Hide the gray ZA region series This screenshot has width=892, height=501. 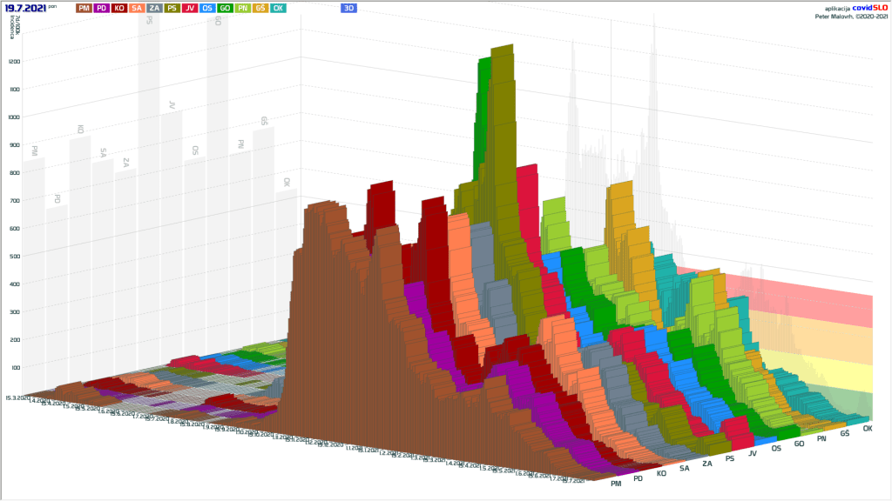154,8
